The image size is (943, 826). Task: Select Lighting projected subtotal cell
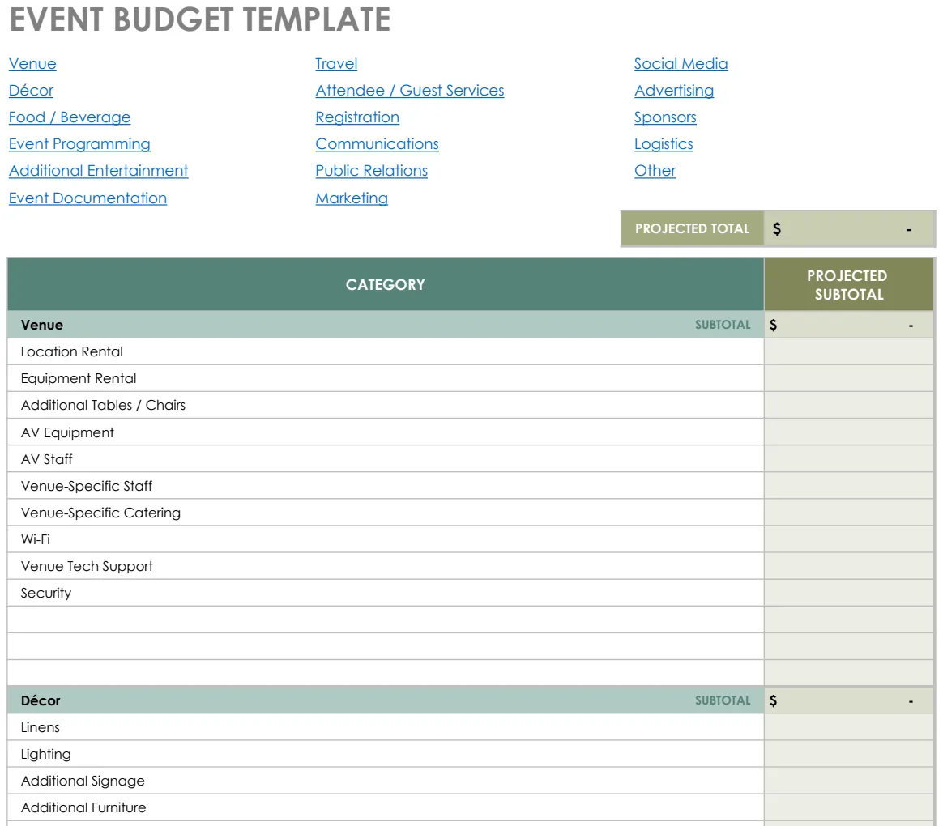(x=848, y=754)
